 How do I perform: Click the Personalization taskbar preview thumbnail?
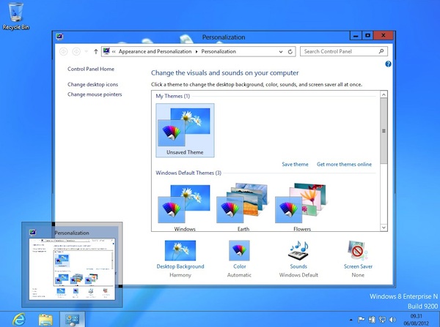pyautogui.click(x=72, y=265)
